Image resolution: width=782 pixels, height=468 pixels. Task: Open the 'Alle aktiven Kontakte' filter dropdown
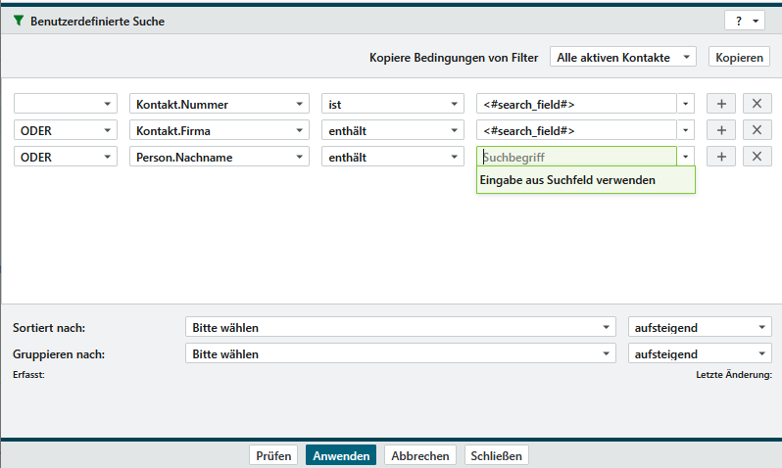click(622, 58)
